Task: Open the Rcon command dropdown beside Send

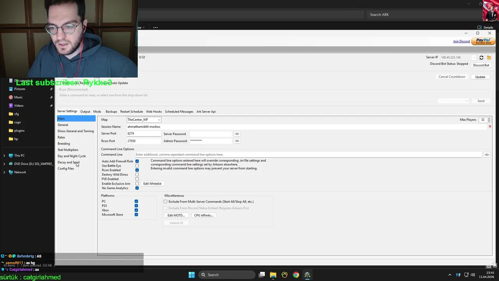Action: click(453, 101)
